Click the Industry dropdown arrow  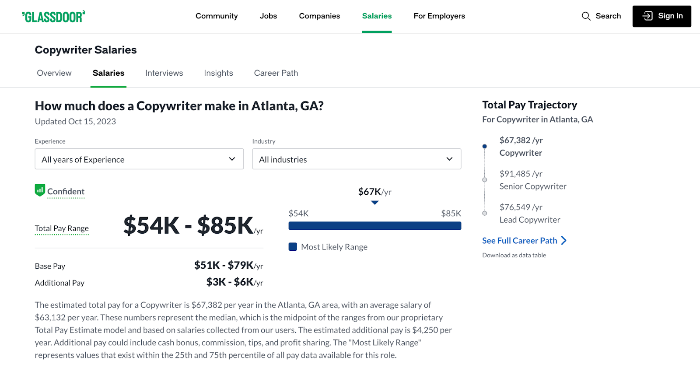pos(449,159)
